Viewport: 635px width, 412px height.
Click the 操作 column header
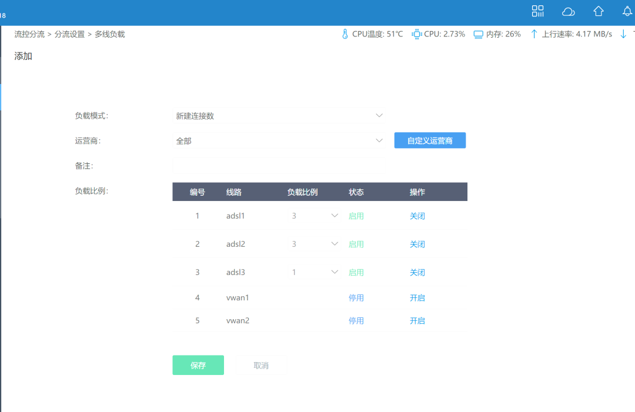(417, 192)
